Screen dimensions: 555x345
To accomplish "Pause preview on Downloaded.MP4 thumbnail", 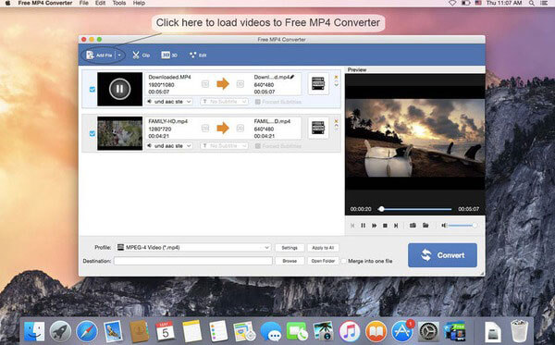I will pos(119,89).
